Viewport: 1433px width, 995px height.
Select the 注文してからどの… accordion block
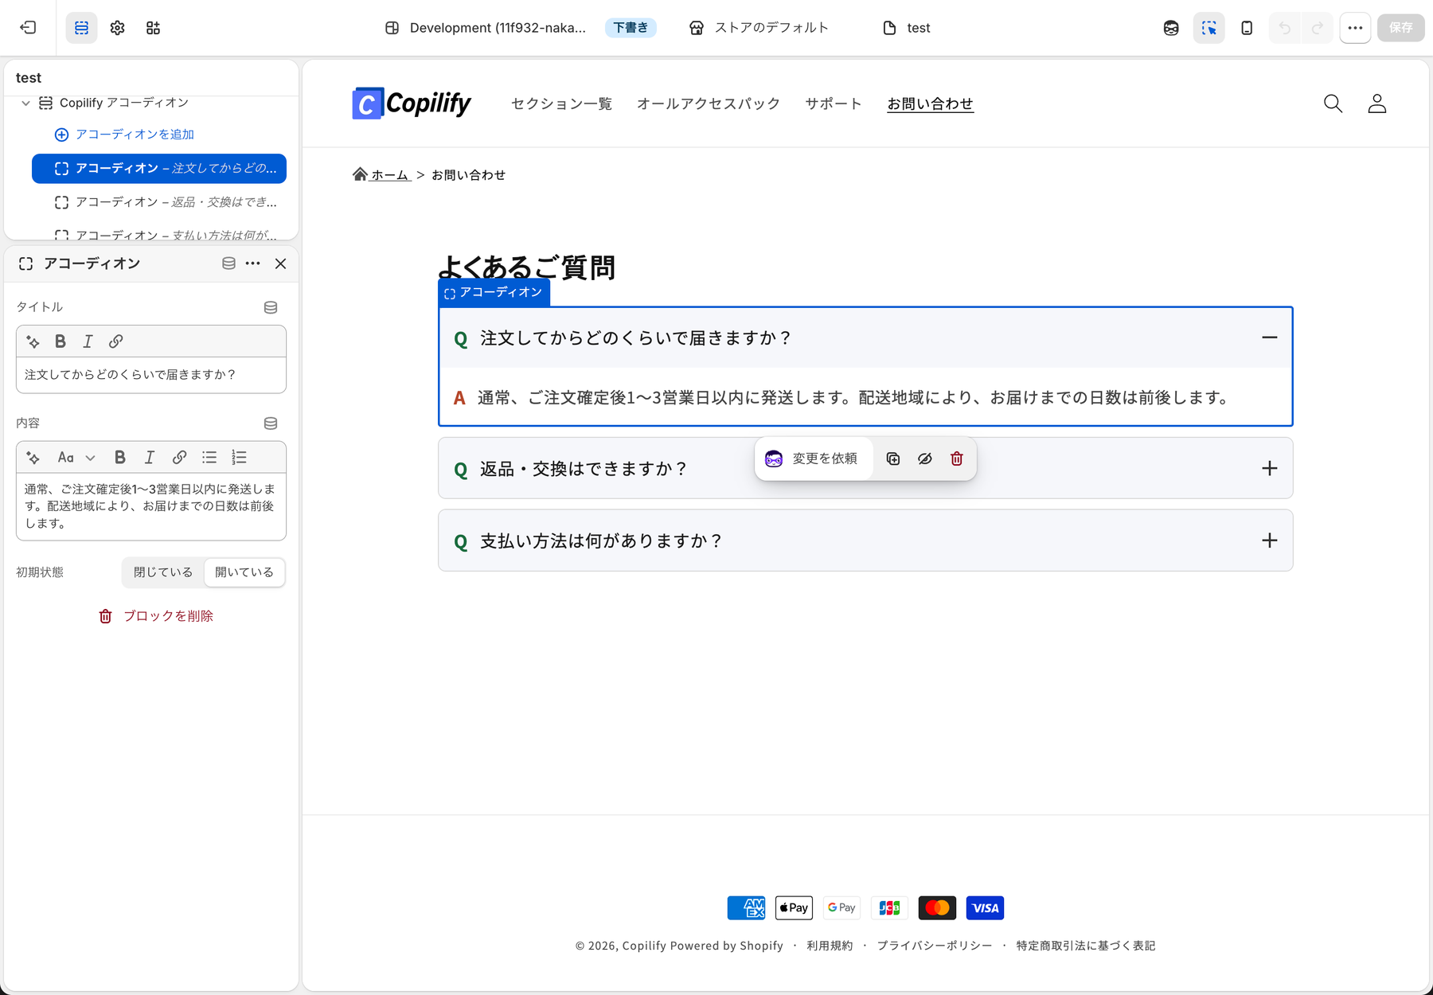tap(159, 169)
